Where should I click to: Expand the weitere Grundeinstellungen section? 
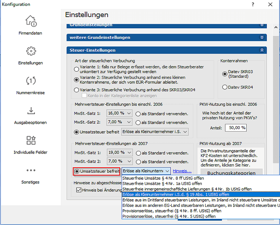(x=261, y=37)
